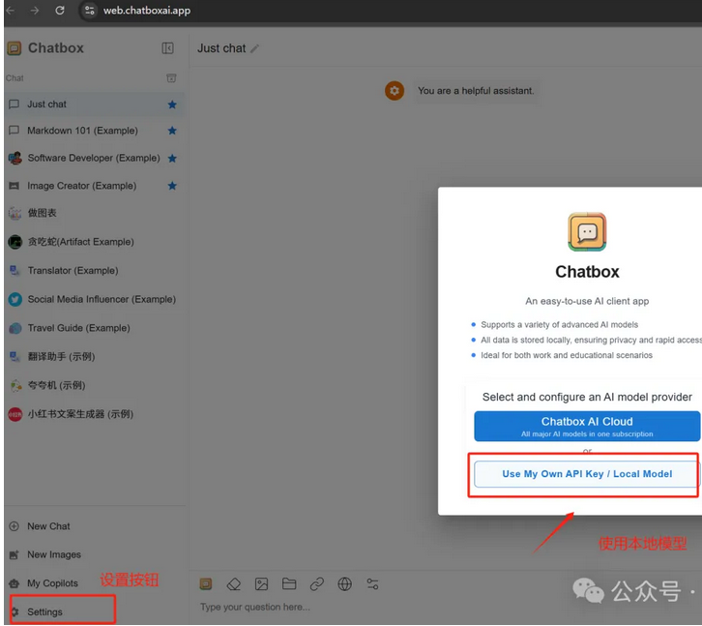This screenshot has height=626, width=702.
Task: Open Software Developer (Example) conversation
Action: click(94, 158)
